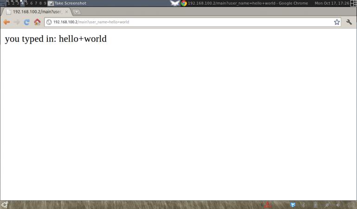The width and height of the screenshot is (357, 209).
Task: Open a new tab with the plus button
Action: [x=76, y=12]
